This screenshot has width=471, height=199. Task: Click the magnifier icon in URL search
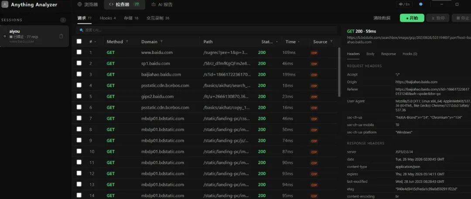pyautogui.click(x=82, y=30)
